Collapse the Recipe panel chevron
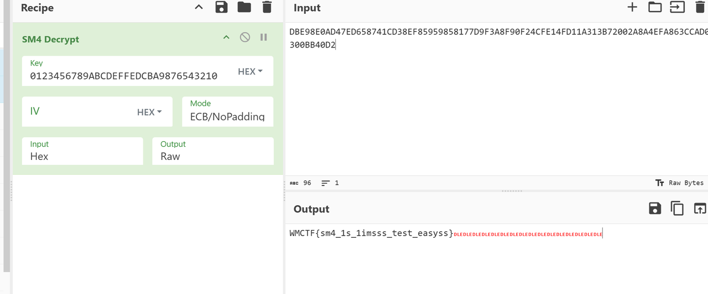 (x=199, y=7)
